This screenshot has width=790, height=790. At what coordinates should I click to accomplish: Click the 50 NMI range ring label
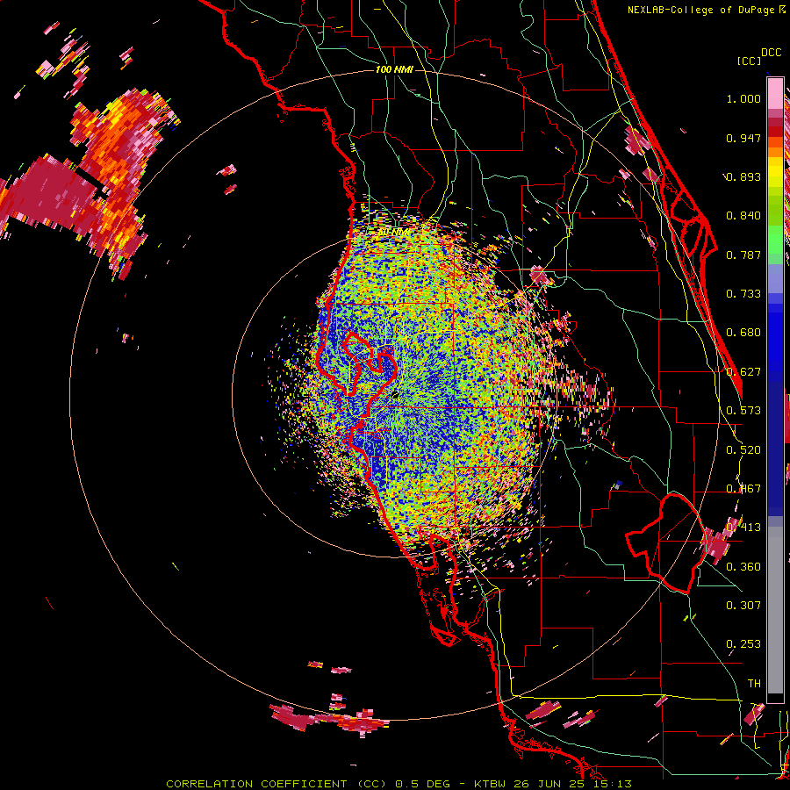pos(394,233)
